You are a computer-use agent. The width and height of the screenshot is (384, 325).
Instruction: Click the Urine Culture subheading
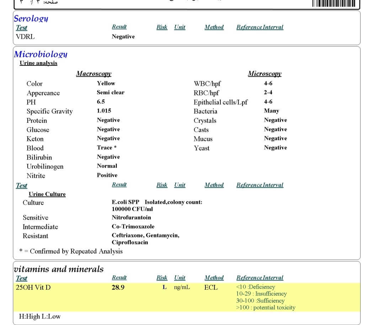(47, 194)
